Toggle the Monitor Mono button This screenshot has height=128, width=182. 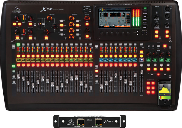157,32
